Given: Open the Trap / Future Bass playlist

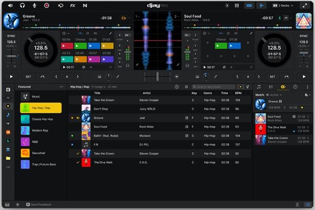Looking at the screenshot, I should [x=41, y=164].
